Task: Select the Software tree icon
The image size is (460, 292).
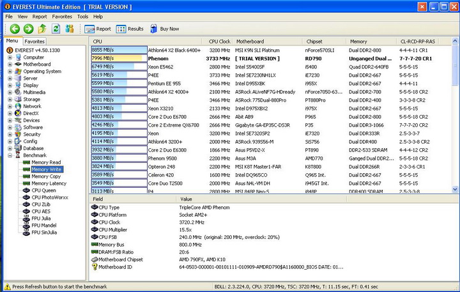Action: pyautogui.click(x=18, y=127)
